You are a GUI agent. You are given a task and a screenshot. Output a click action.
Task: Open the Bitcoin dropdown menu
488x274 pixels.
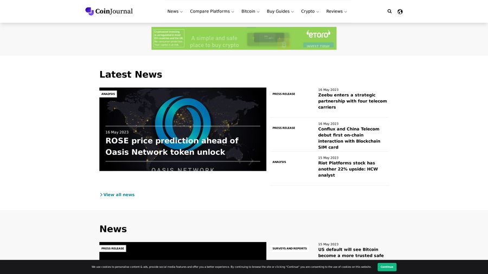(x=250, y=11)
